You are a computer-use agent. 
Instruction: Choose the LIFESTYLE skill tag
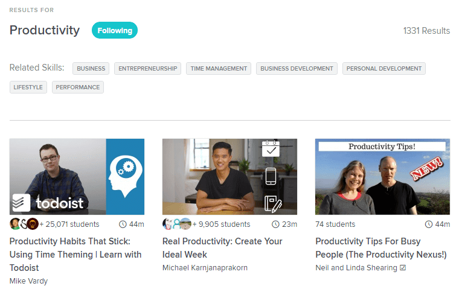[x=28, y=87]
